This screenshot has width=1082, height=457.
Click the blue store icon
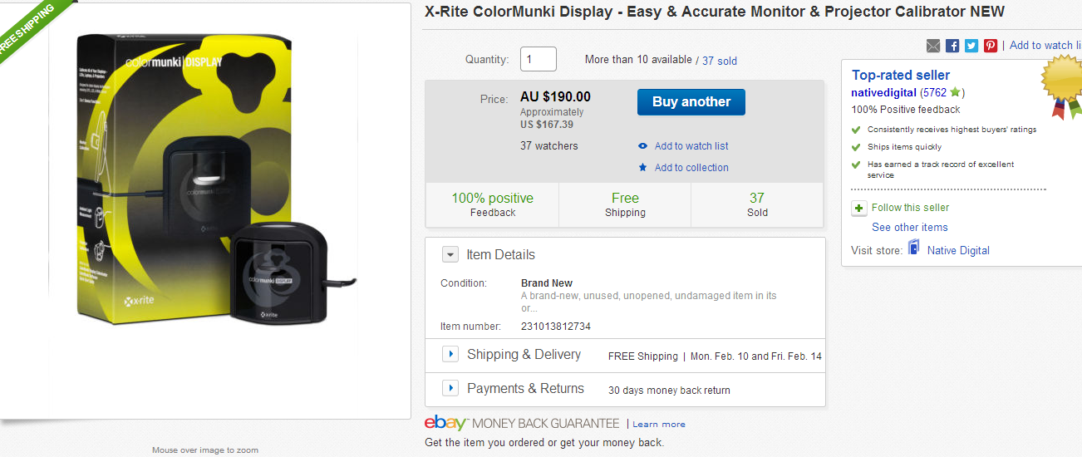pos(914,248)
